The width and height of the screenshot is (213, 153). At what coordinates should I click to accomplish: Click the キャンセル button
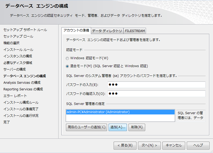[x=174, y=146]
